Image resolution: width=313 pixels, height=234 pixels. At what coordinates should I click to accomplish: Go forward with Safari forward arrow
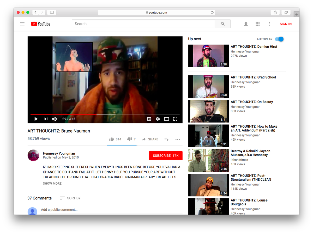(42, 12)
